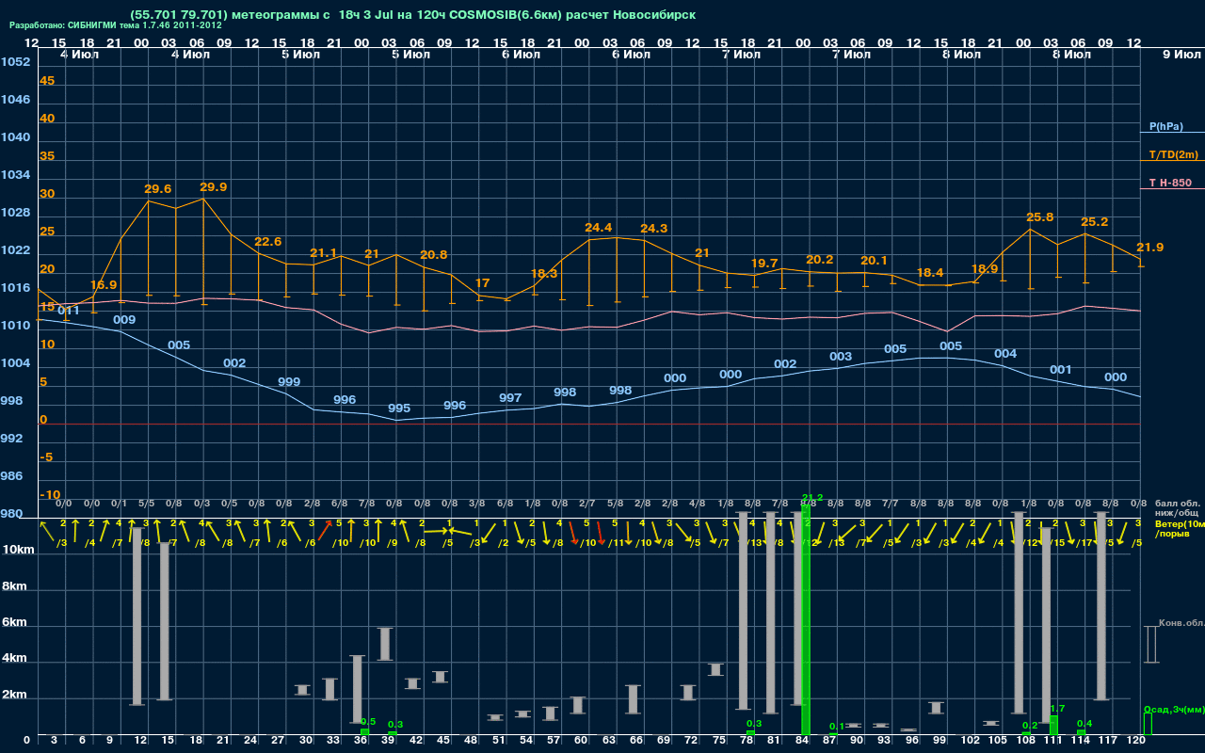Viewport: 1205px width, 753px height.
Task: Click the Конв.обл. legend label
Action: coord(1181,624)
